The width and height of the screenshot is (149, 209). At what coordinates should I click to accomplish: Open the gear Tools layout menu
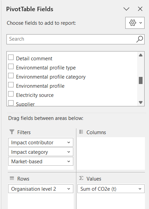[135, 23]
